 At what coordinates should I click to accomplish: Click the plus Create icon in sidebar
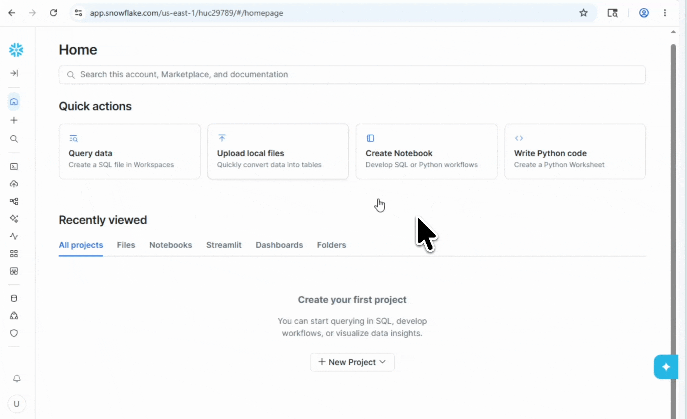tap(14, 120)
